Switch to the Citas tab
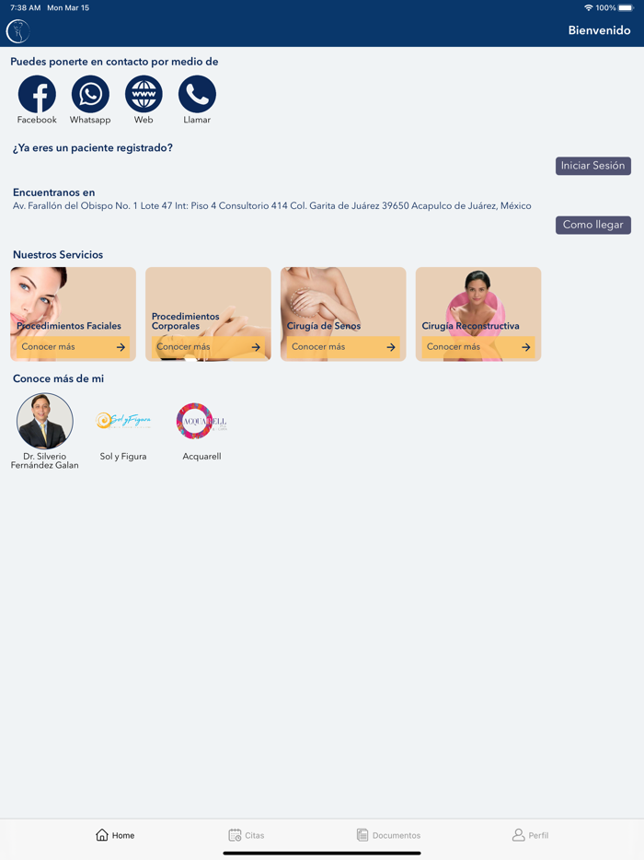The height and width of the screenshot is (860, 644). (246, 835)
